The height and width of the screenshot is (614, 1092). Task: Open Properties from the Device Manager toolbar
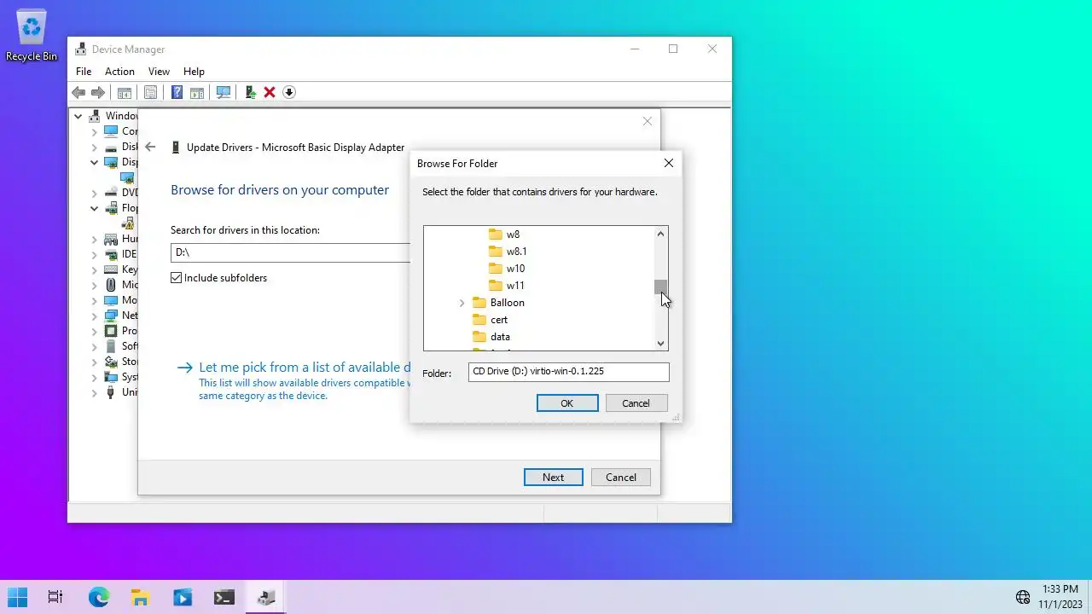coord(150,92)
